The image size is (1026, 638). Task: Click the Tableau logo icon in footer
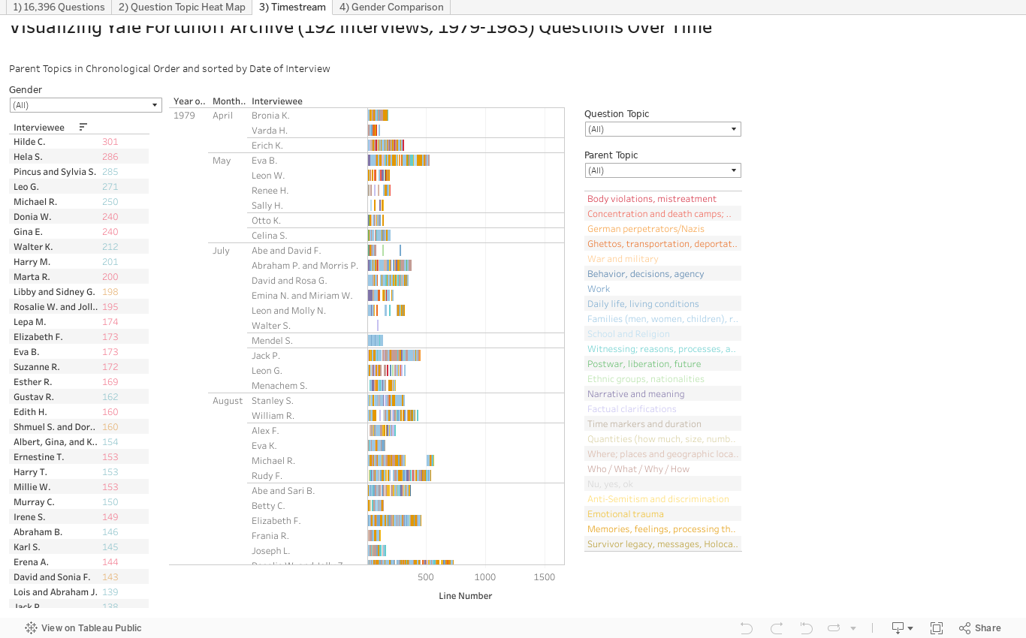click(x=31, y=628)
